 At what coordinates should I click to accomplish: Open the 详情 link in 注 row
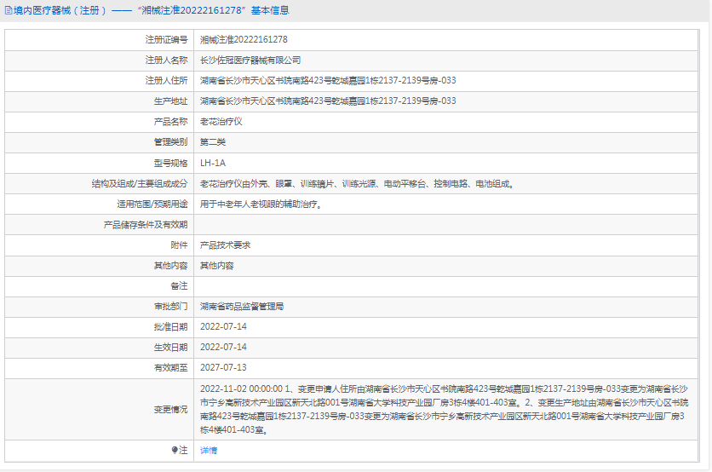point(209,450)
